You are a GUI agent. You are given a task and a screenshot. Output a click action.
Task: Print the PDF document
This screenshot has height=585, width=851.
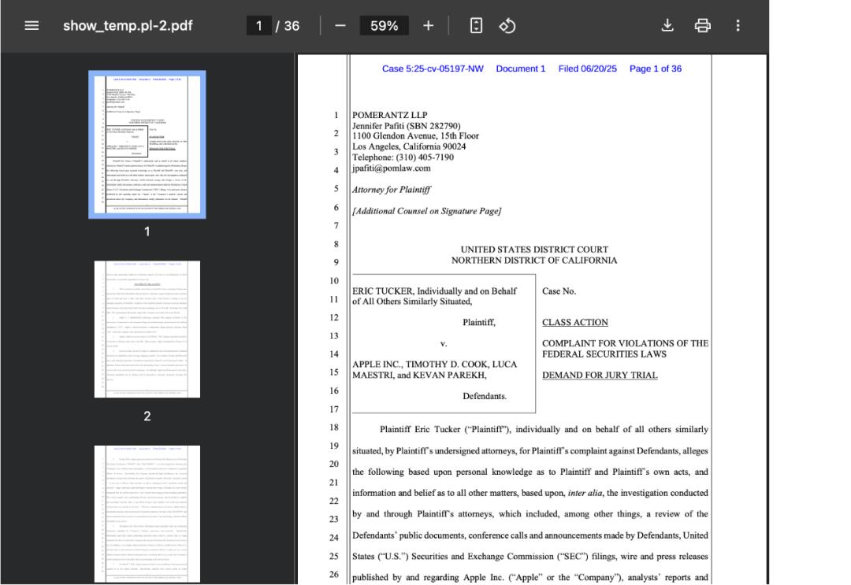coord(702,25)
